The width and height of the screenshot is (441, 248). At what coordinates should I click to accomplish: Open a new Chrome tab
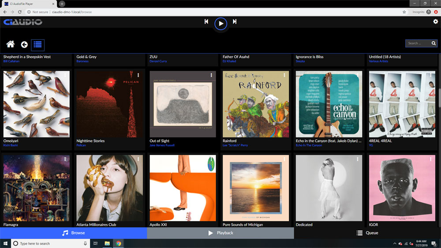point(62,4)
